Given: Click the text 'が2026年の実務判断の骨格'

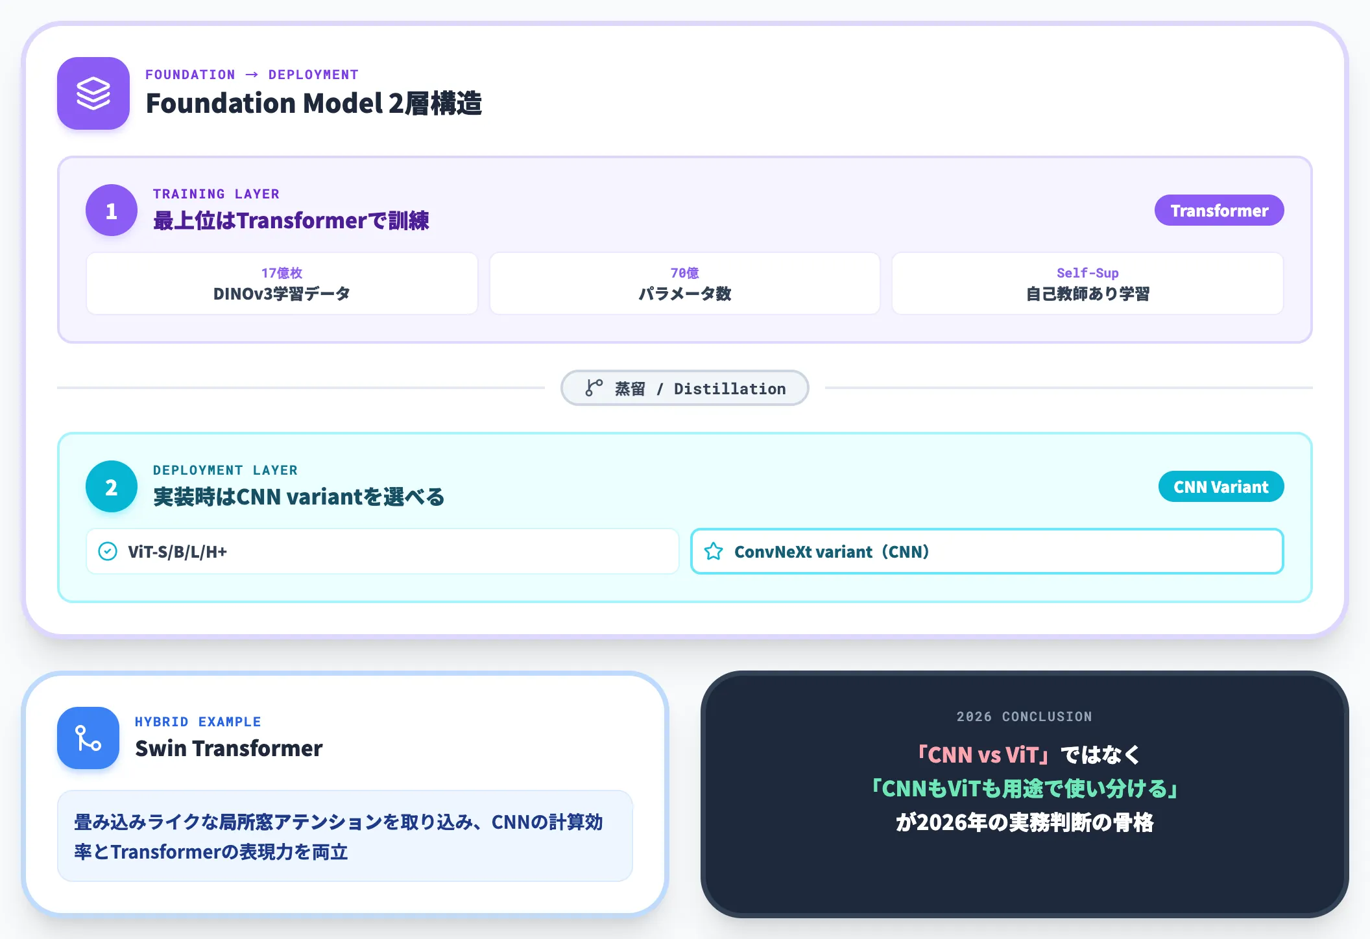Looking at the screenshot, I should [1024, 823].
